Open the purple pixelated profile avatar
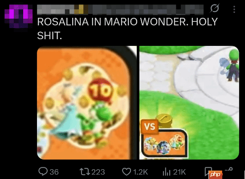Screen dimensions: 245x179 [x=19, y=18]
